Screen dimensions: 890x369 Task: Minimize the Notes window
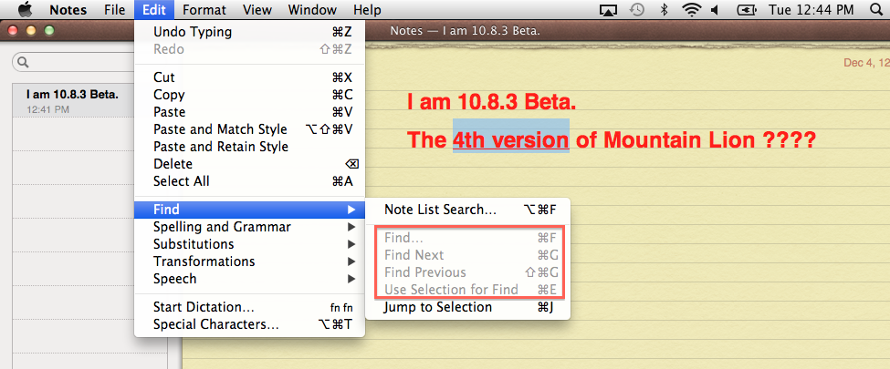tap(31, 31)
